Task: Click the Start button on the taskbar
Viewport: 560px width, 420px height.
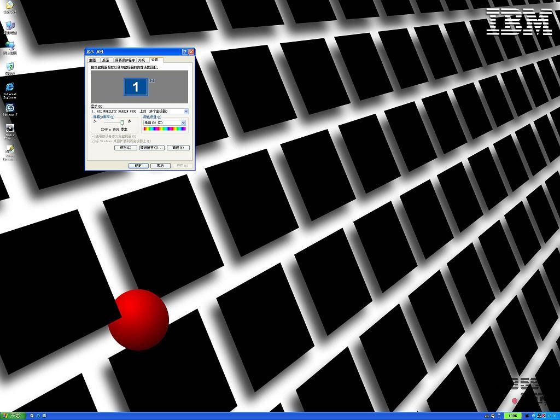Action: coord(13,416)
